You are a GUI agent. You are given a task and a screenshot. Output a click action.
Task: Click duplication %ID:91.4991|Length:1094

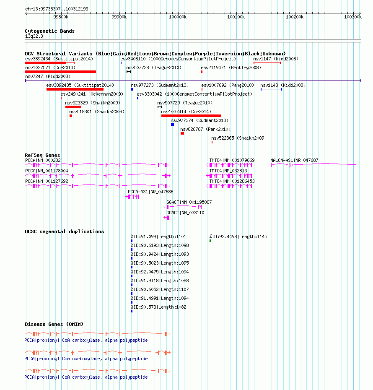(160, 299)
